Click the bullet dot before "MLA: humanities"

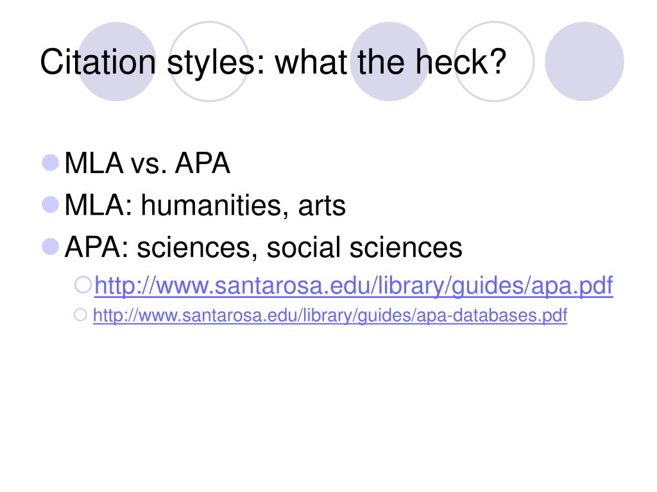pos(50,204)
